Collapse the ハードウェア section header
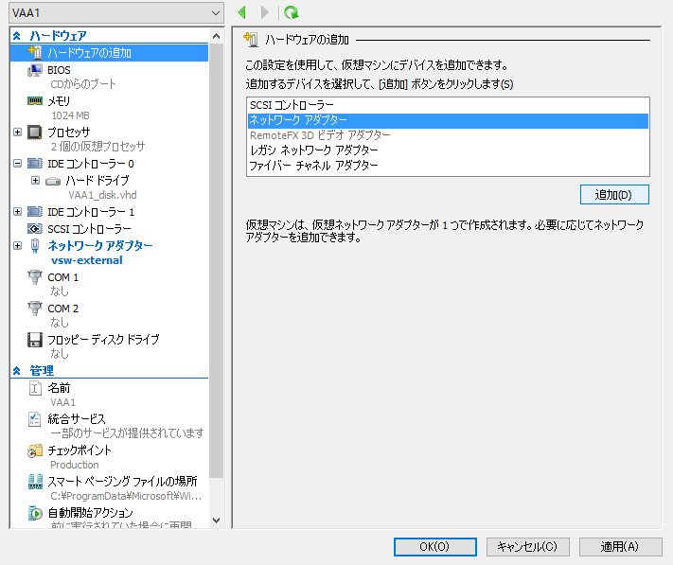 17,36
